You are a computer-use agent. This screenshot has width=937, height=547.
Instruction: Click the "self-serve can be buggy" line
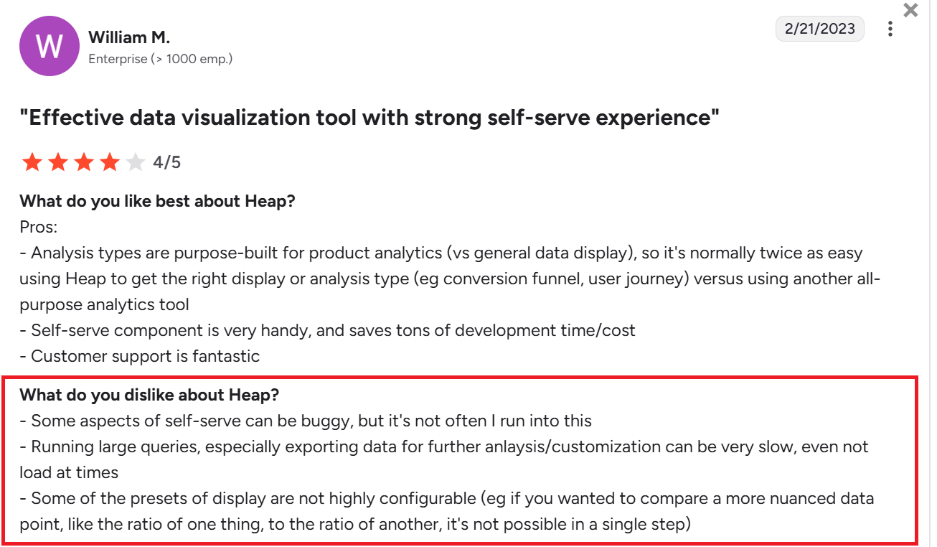(x=311, y=421)
